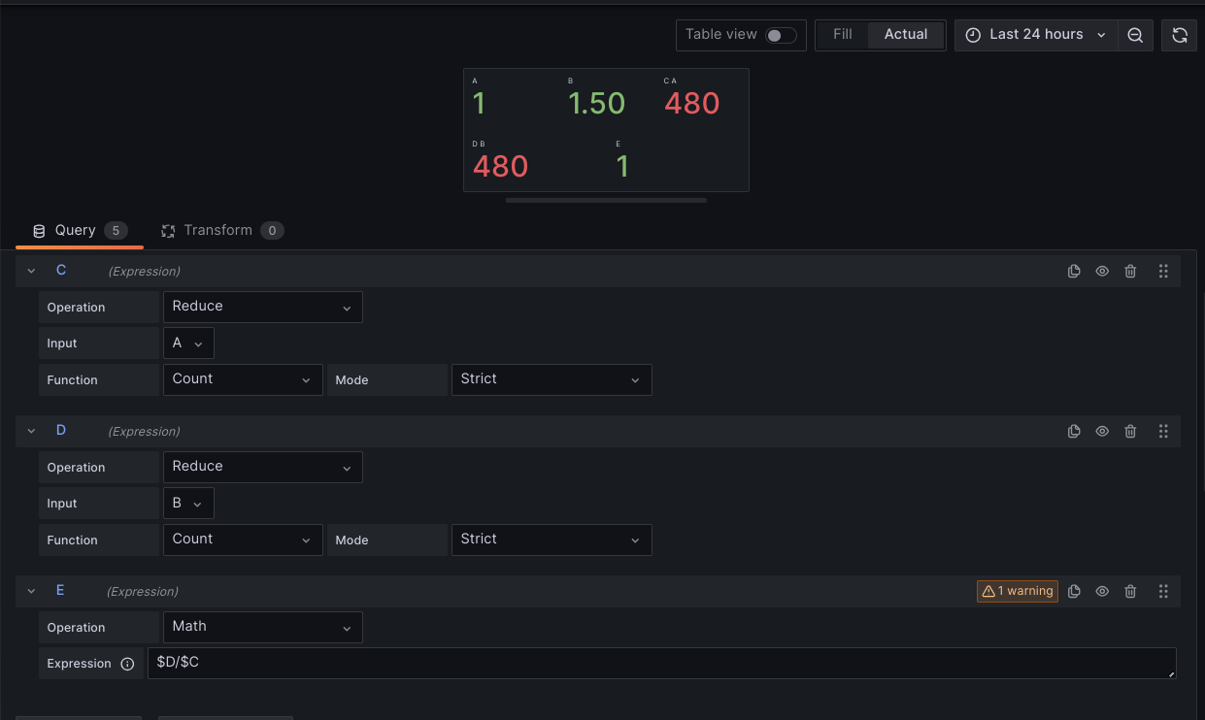Hide query C response with eye icon

(x=1102, y=272)
